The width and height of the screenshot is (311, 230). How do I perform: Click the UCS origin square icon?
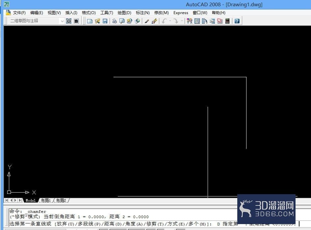[9, 192]
